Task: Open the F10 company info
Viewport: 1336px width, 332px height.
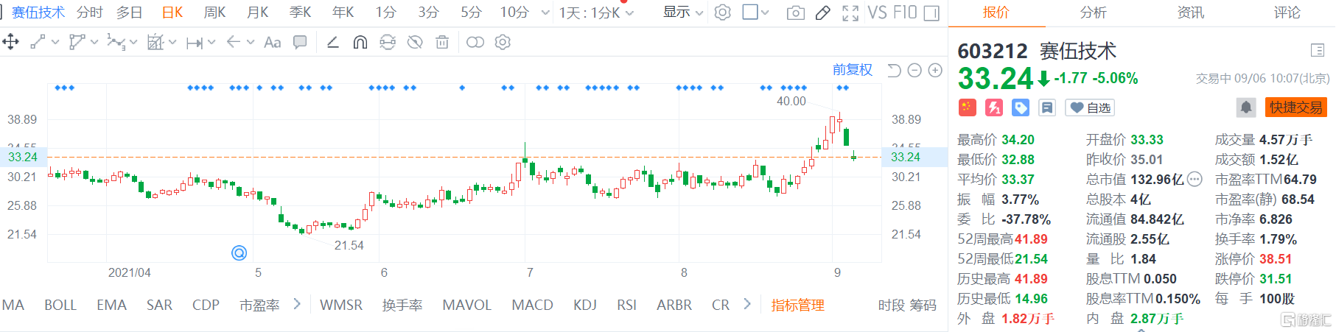Action: 904,13
